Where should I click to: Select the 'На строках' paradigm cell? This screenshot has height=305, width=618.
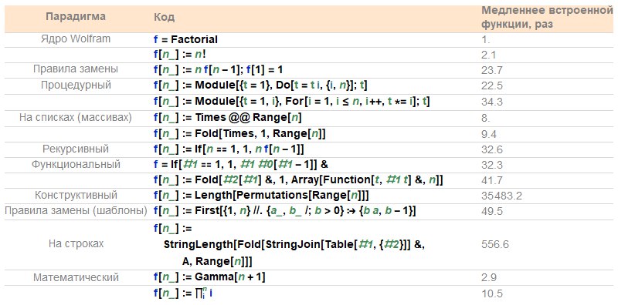76,243
